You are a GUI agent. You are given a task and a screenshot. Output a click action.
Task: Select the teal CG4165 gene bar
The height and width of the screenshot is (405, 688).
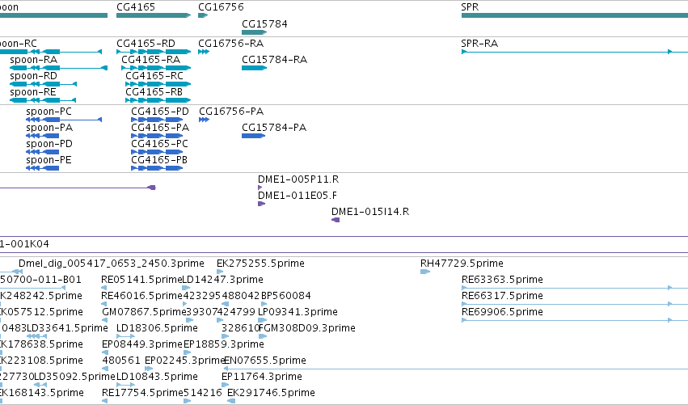pos(154,15)
